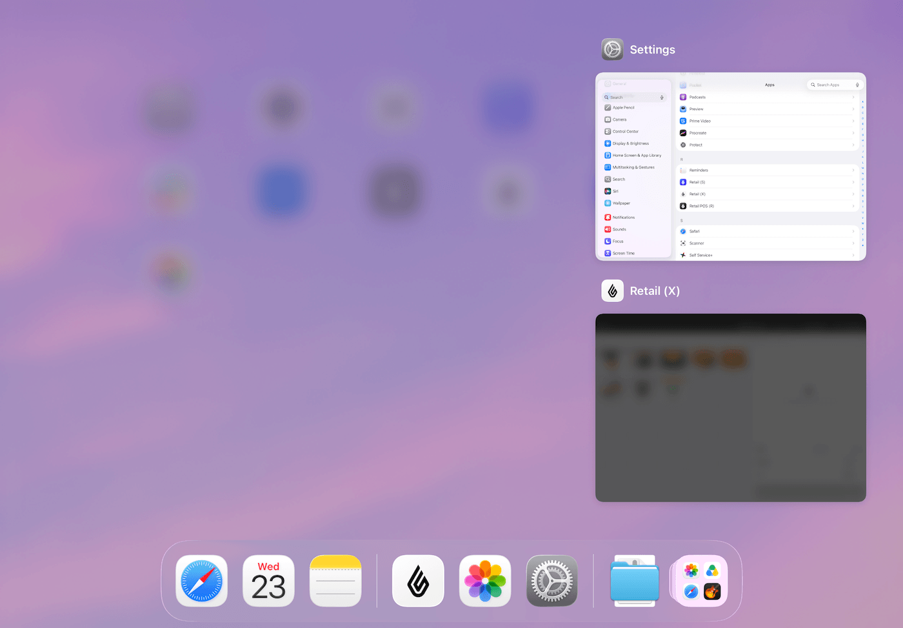Click the Reminders icon in Settings apps list

coord(683,170)
